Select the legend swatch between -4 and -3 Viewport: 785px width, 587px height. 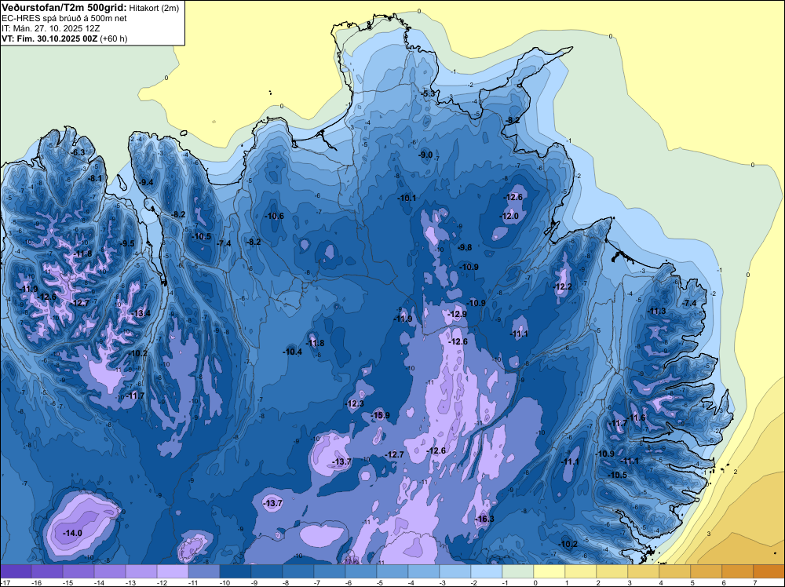[x=424, y=571]
